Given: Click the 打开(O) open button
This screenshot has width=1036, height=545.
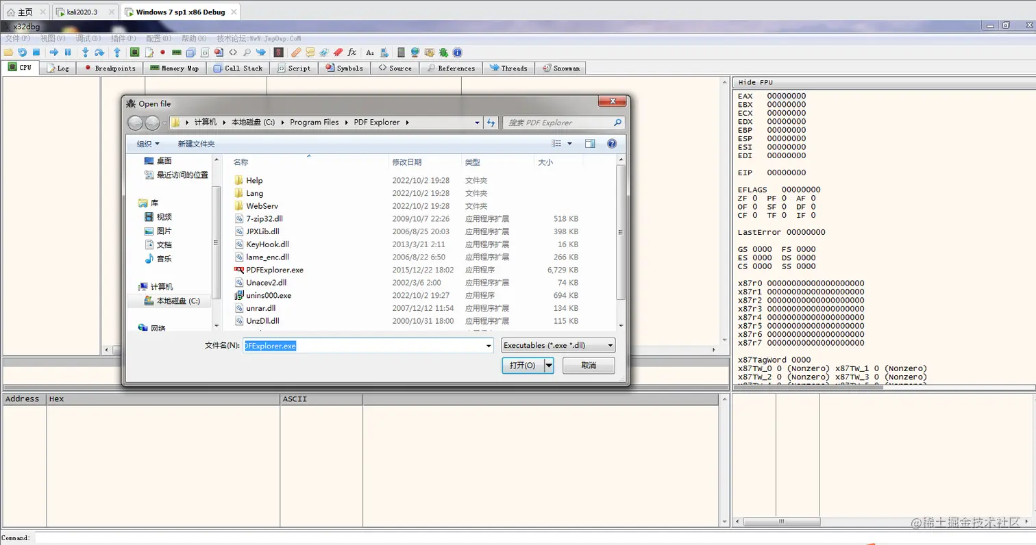Looking at the screenshot, I should pos(523,366).
